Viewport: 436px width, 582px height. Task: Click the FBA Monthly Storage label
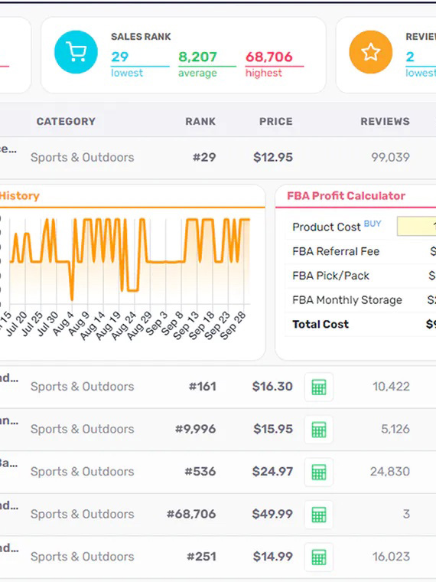pyautogui.click(x=347, y=300)
